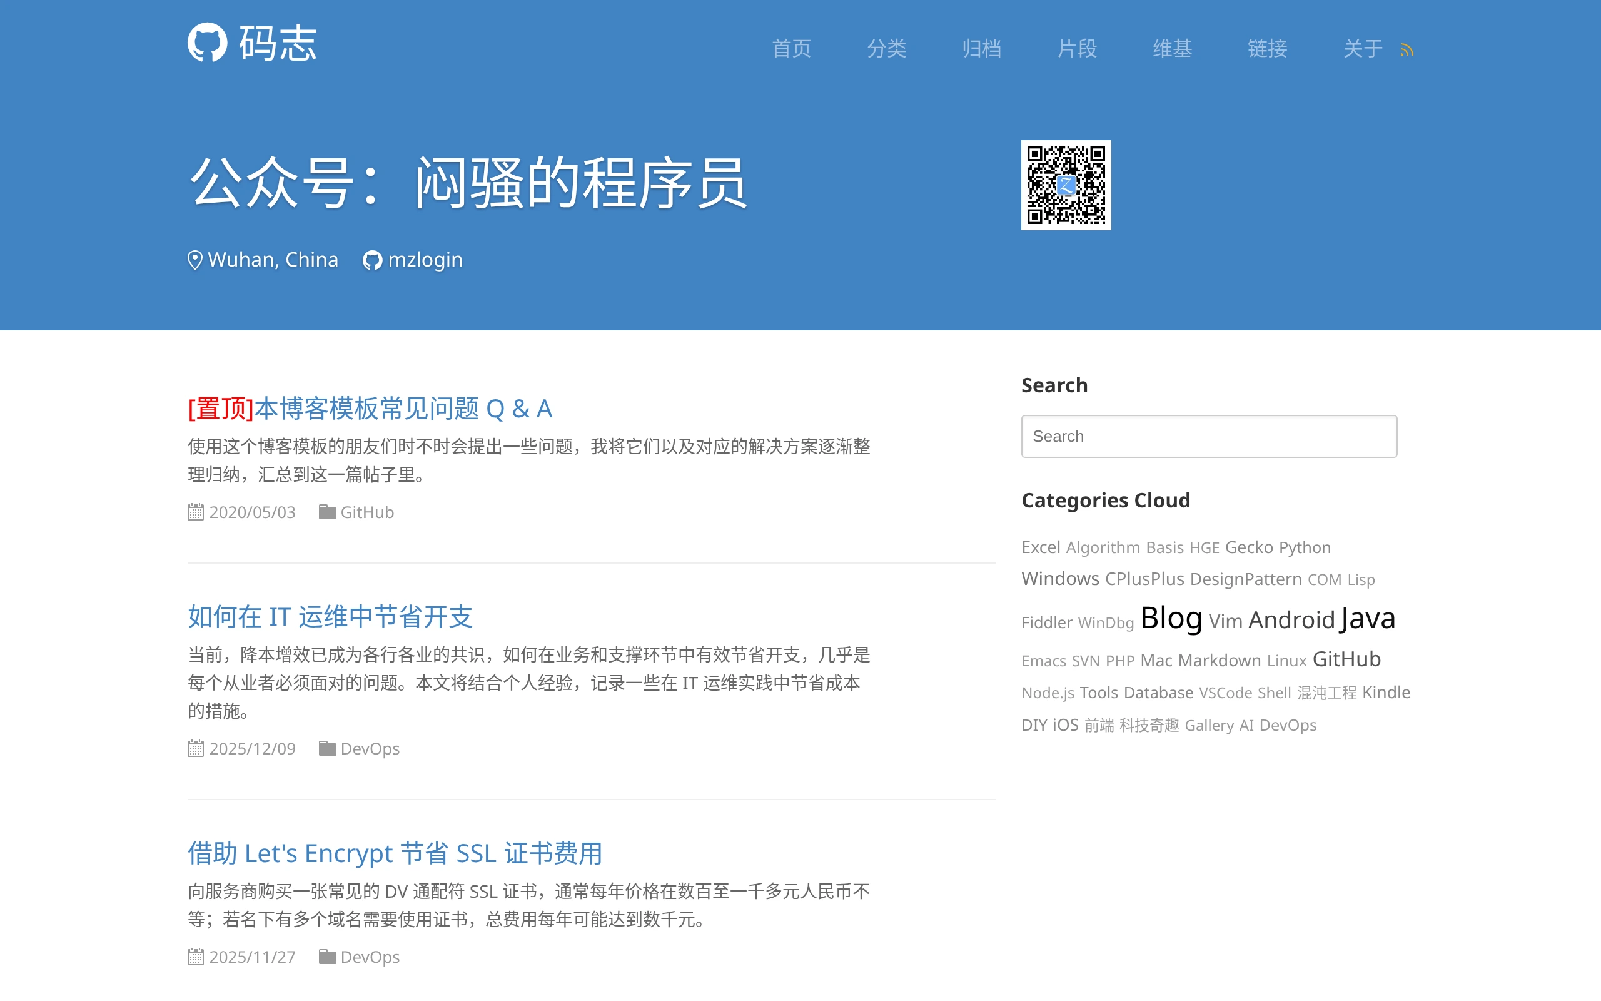
Task: Open the pinned post 本博客模板常见问题 Q & A
Action: coord(403,409)
